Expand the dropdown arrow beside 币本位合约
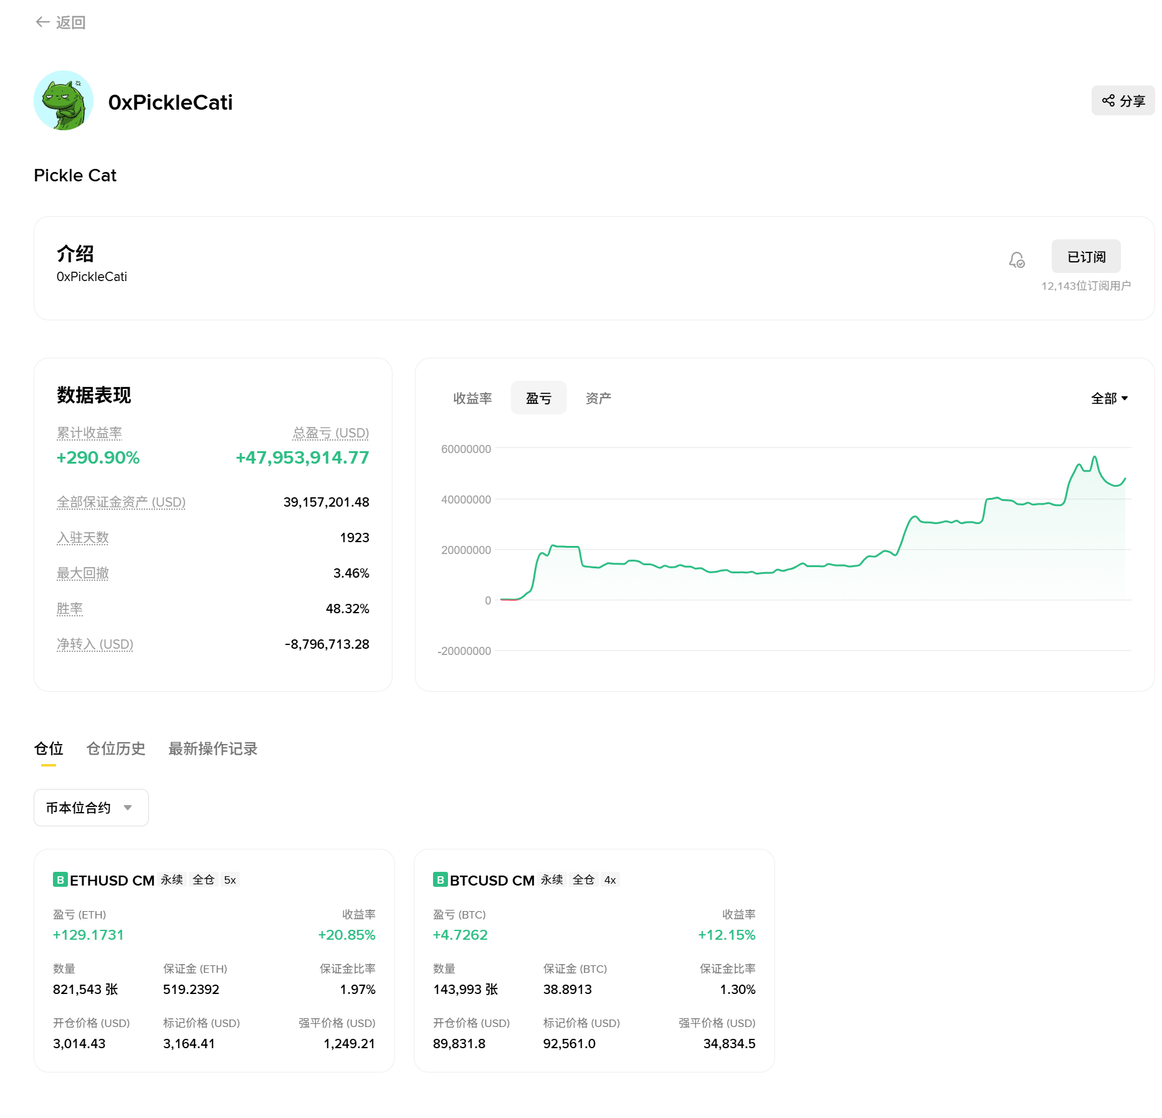Image resolution: width=1162 pixels, height=1118 pixels. click(x=129, y=808)
